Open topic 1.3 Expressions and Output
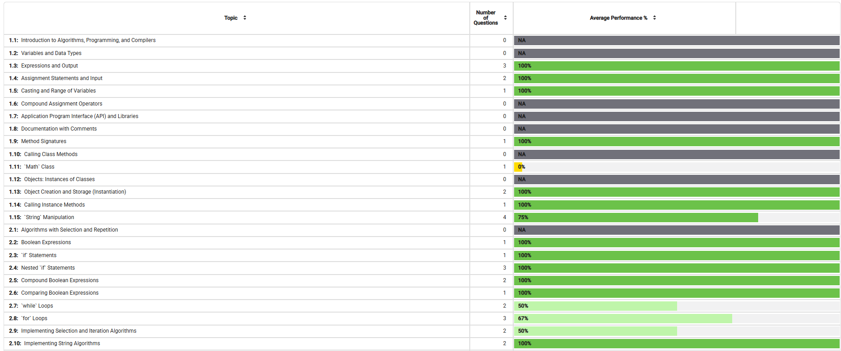Image resolution: width=841 pixels, height=351 pixels. point(49,66)
